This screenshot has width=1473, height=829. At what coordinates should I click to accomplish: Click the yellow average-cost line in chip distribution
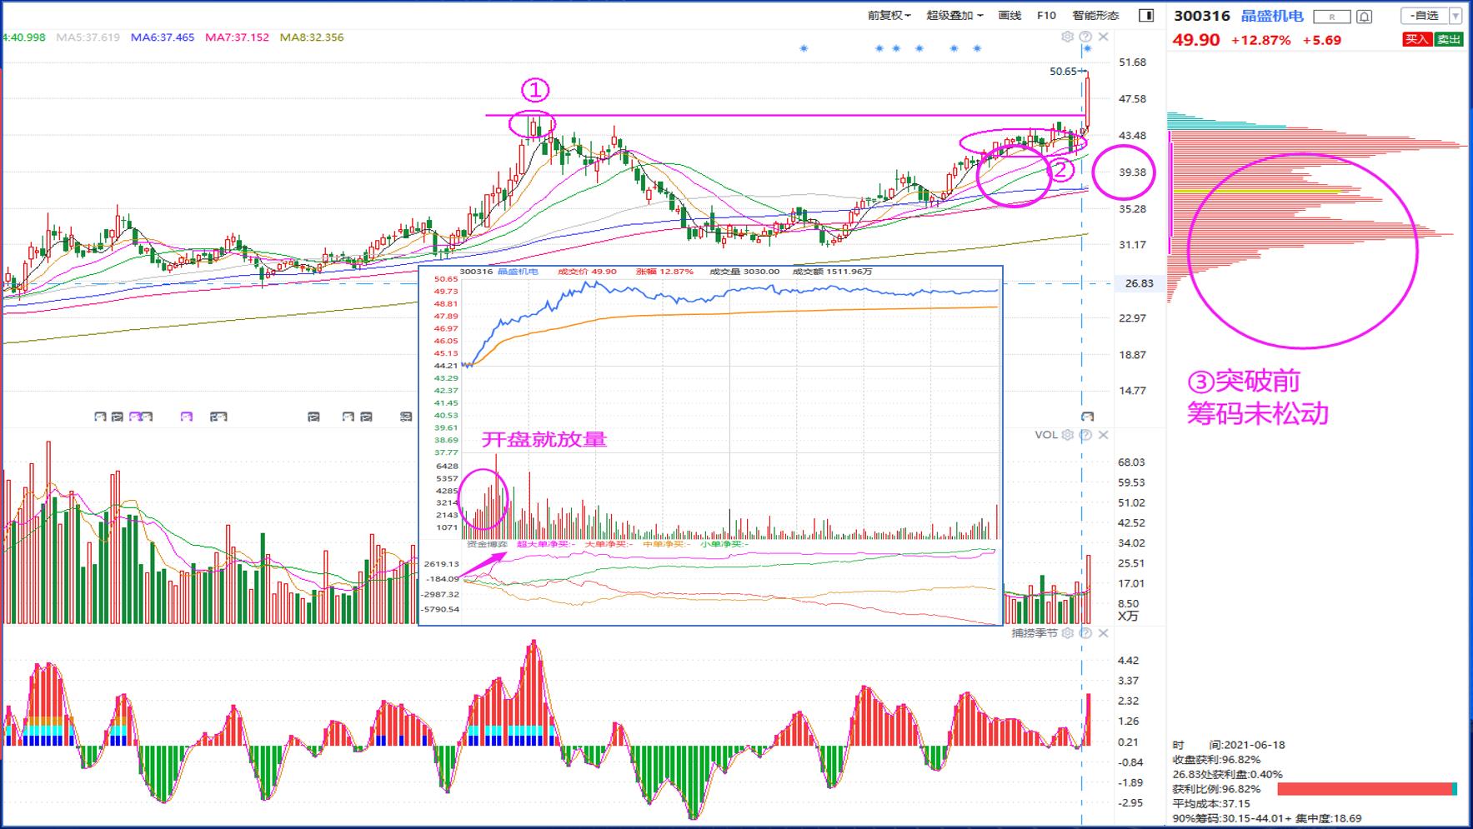(x=1258, y=192)
